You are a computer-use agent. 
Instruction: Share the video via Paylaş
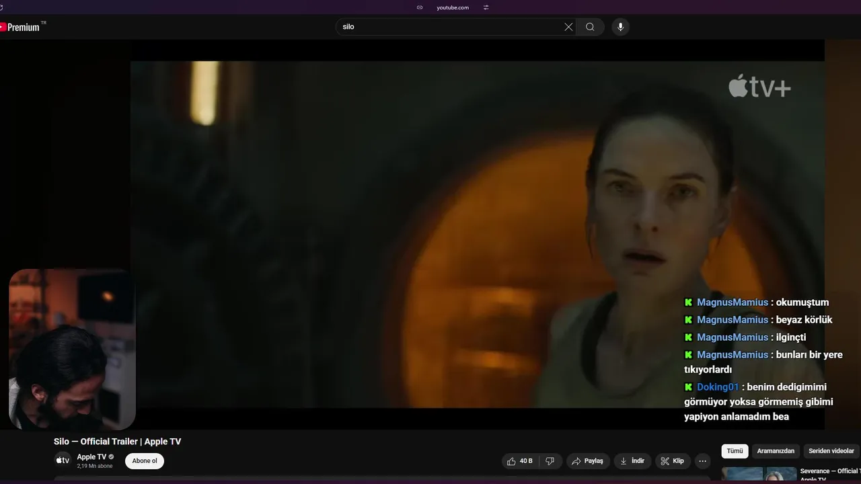(588, 461)
